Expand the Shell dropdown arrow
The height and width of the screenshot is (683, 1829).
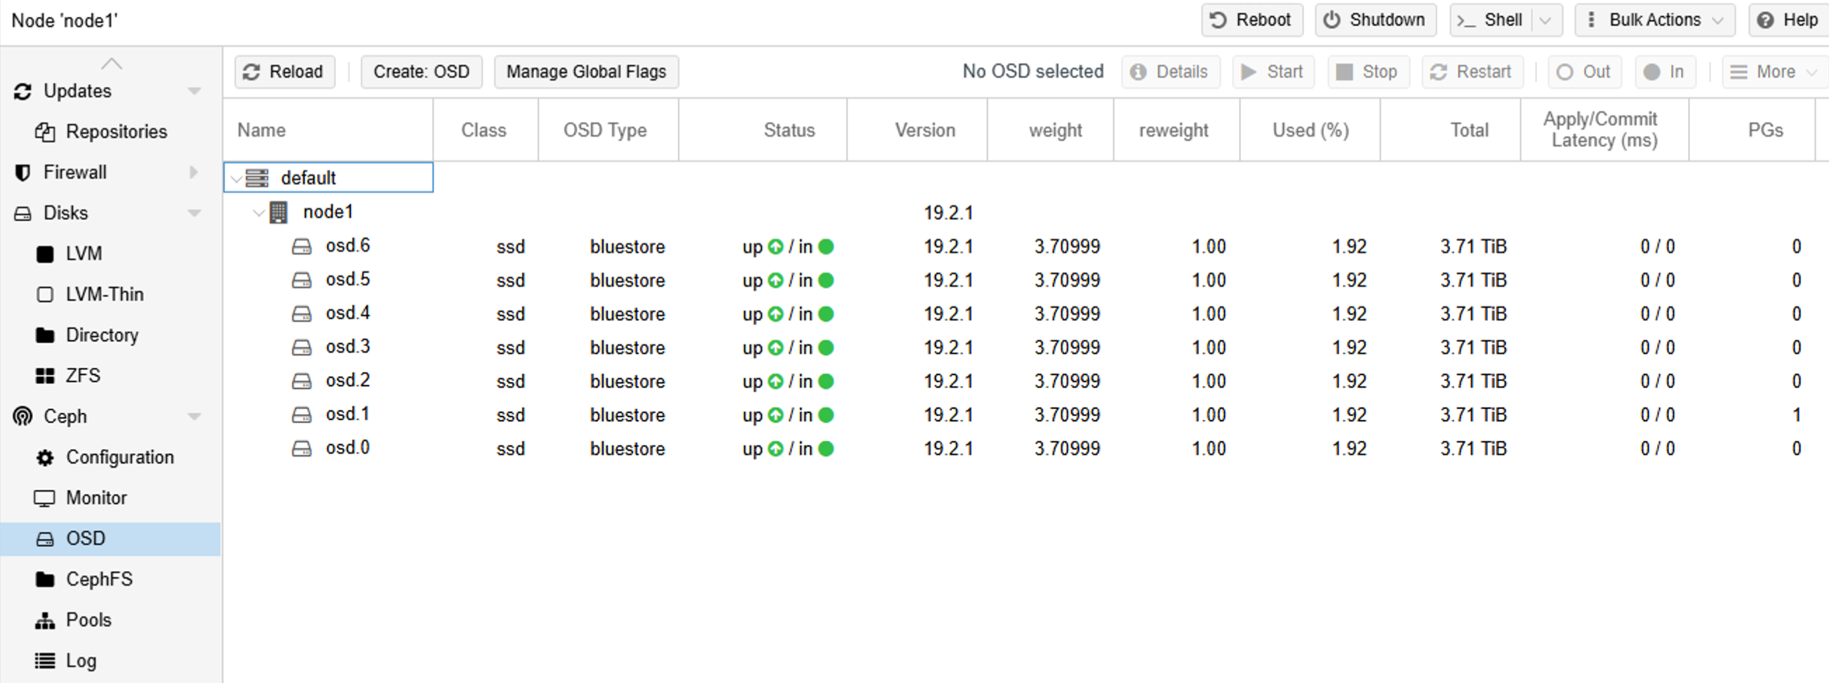pos(1545,20)
